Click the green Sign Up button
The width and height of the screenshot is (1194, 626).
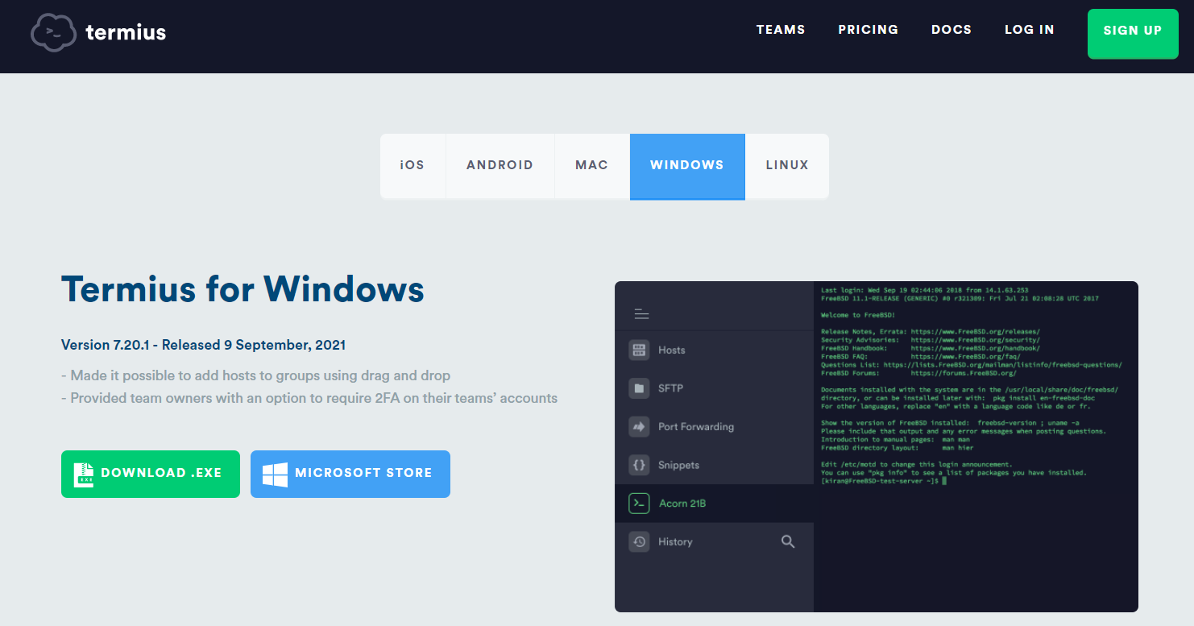pos(1133,34)
